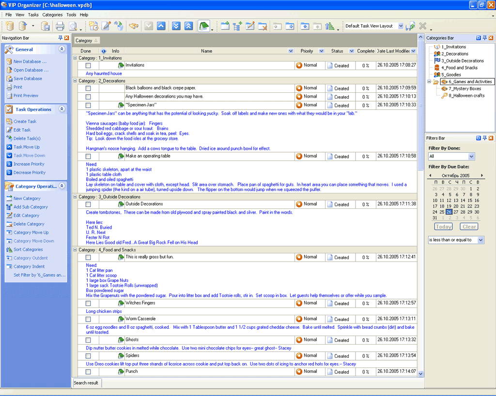Open the Categories menu

pyautogui.click(x=52, y=15)
